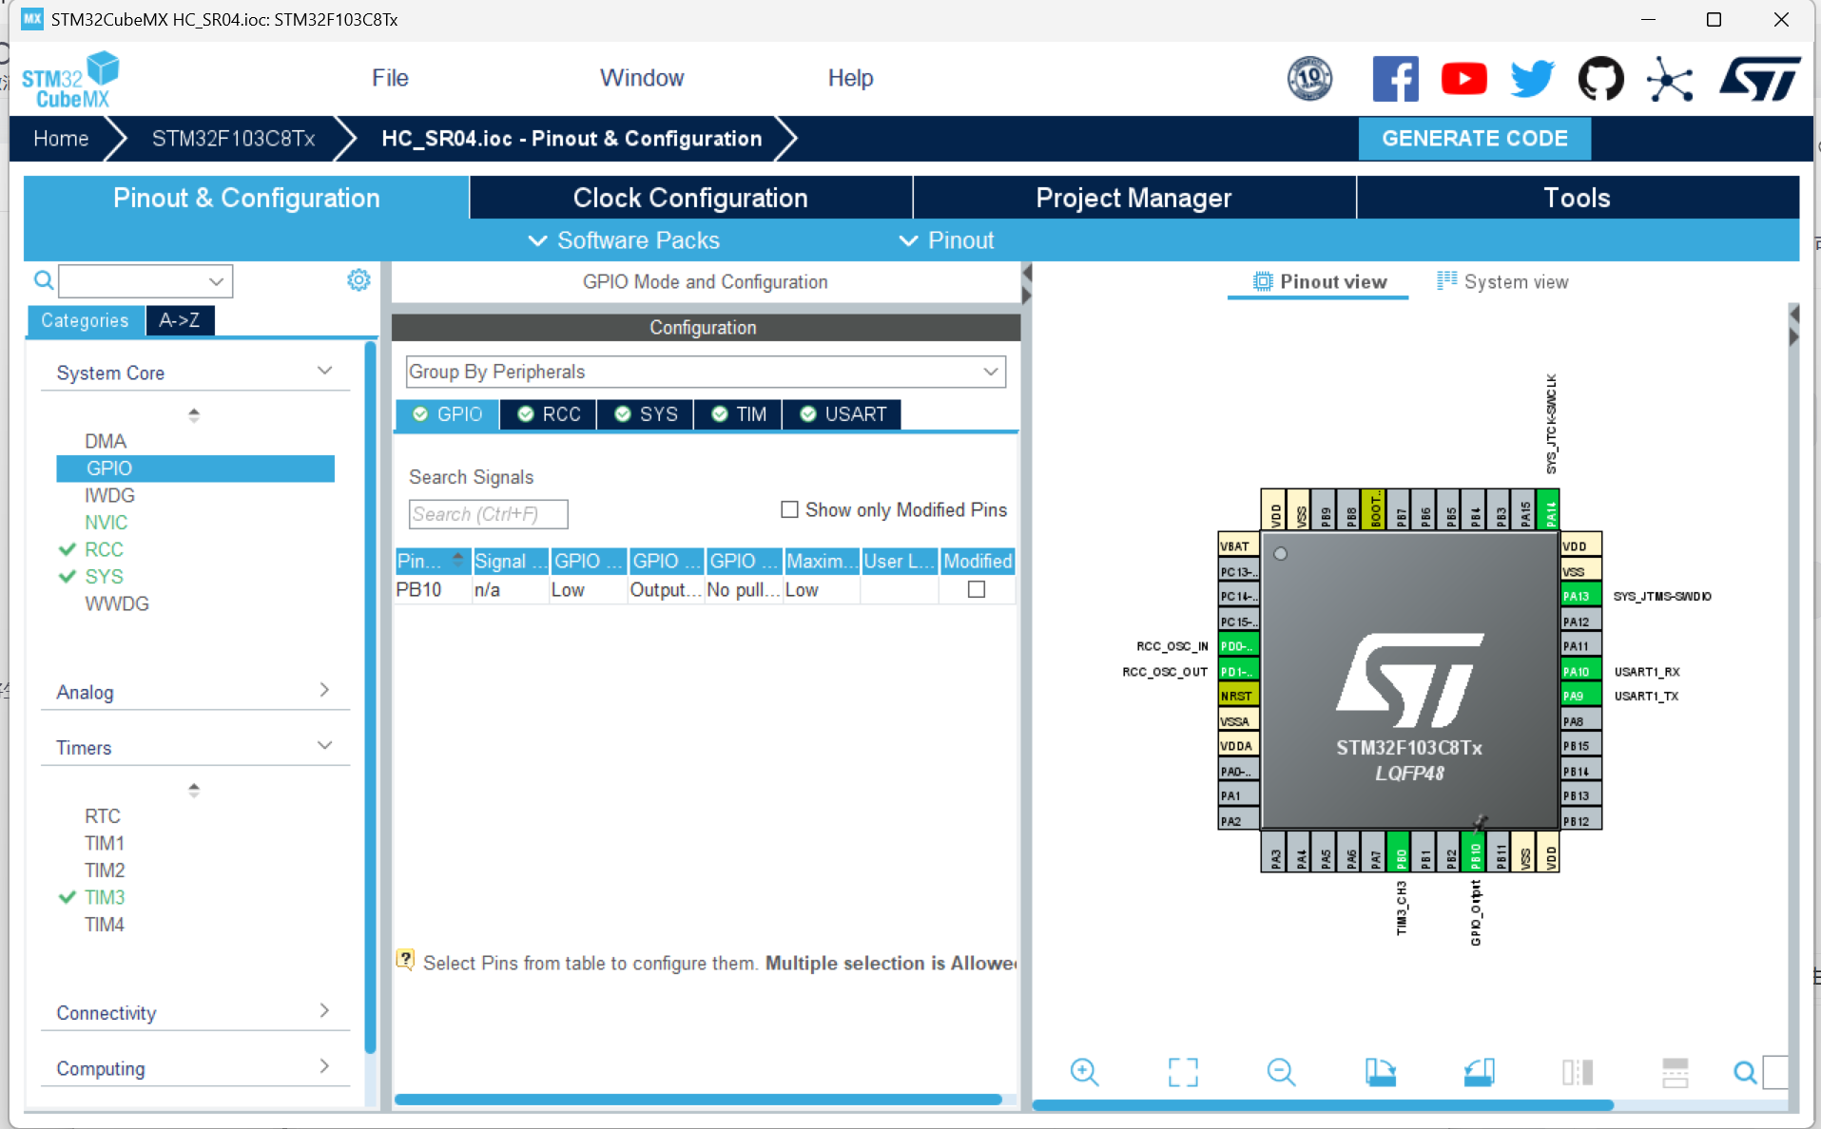Click the ST community network icon
Viewport: 1821px width, 1129px height.
(1670, 79)
